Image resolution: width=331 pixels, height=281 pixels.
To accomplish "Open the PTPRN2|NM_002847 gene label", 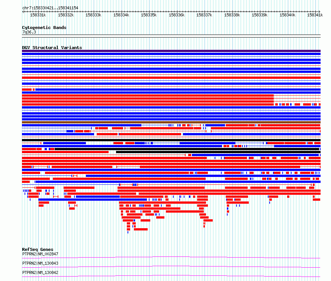I will (x=40, y=254).
